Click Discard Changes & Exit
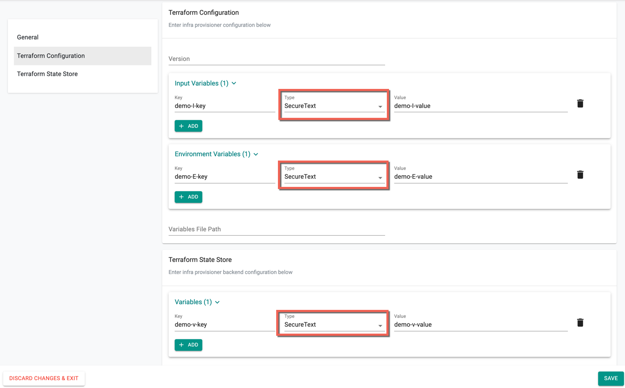 [44, 378]
